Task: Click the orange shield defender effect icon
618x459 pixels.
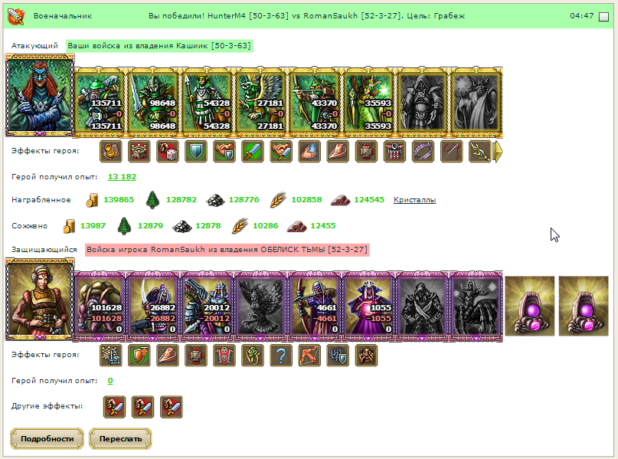Action: 139,356
